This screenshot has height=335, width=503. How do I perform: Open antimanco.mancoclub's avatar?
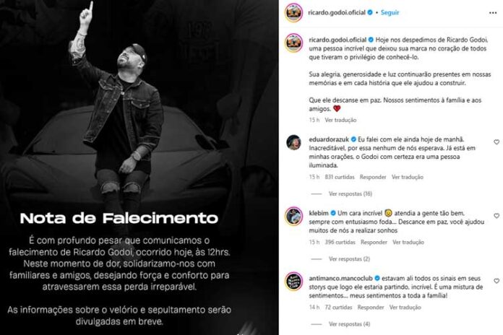pyautogui.click(x=294, y=282)
